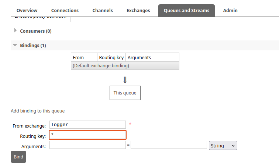Image resolution: width=279 pixels, height=168 pixels.
Task: Open the String argument type dropdown
Action: click(x=223, y=146)
